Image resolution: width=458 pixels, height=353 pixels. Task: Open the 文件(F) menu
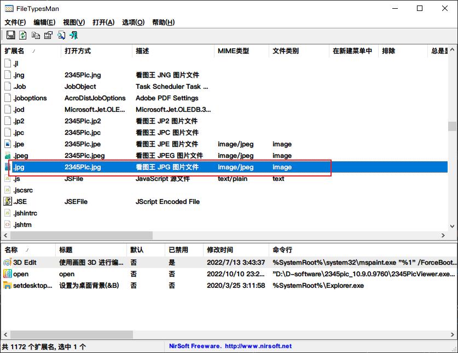pos(15,22)
